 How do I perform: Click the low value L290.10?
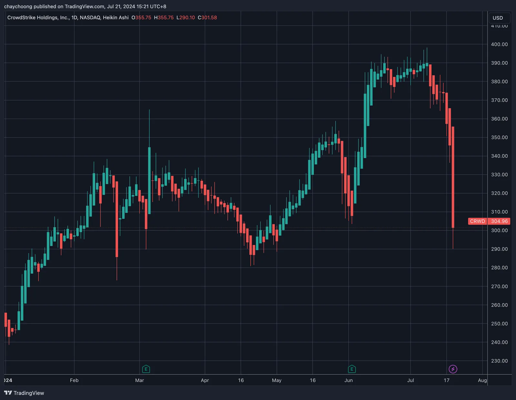tap(186, 17)
